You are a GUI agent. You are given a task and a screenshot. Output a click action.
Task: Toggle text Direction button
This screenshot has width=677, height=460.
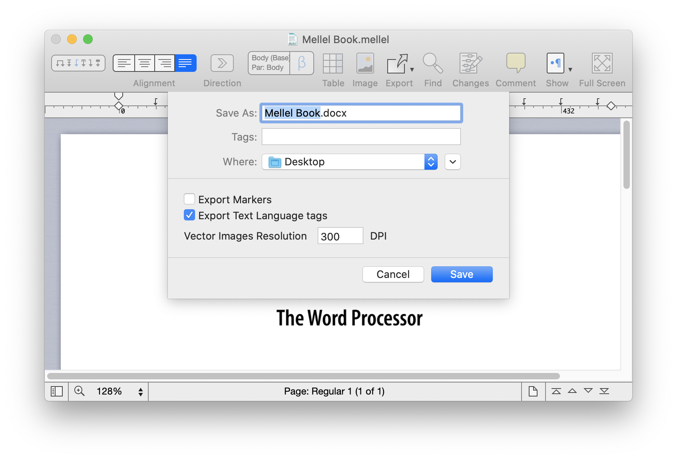222,63
